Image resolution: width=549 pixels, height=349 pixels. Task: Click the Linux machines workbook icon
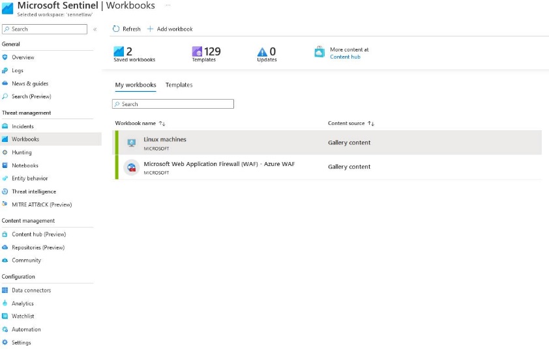(132, 143)
